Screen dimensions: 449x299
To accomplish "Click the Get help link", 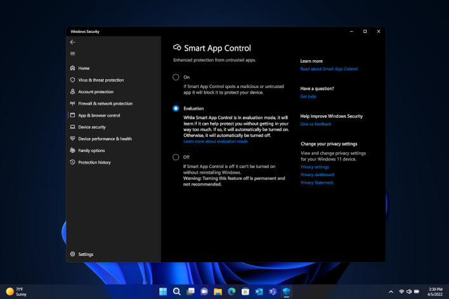I will [308, 96].
